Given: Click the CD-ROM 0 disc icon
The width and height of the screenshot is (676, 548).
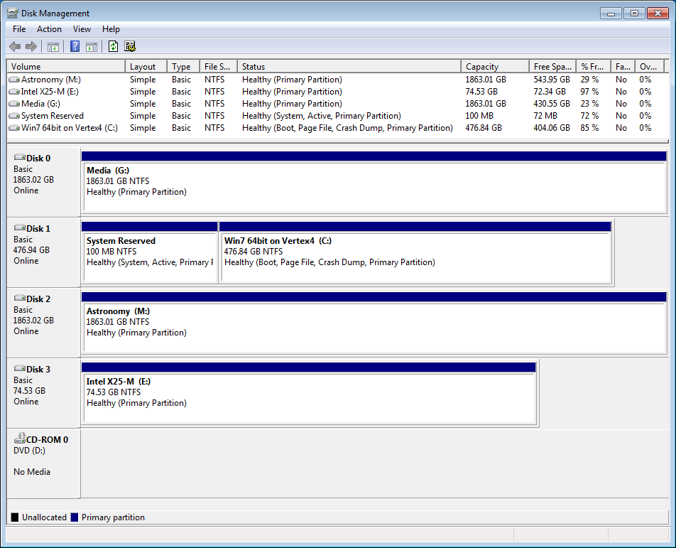Looking at the screenshot, I should tap(20, 439).
